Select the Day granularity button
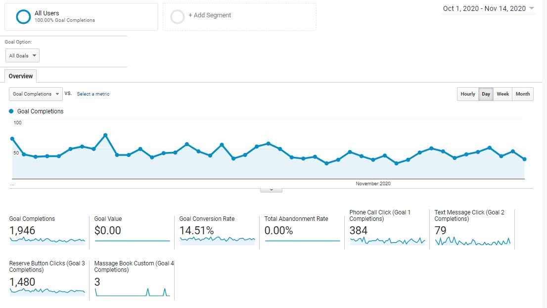The width and height of the screenshot is (547, 308). [x=485, y=94]
